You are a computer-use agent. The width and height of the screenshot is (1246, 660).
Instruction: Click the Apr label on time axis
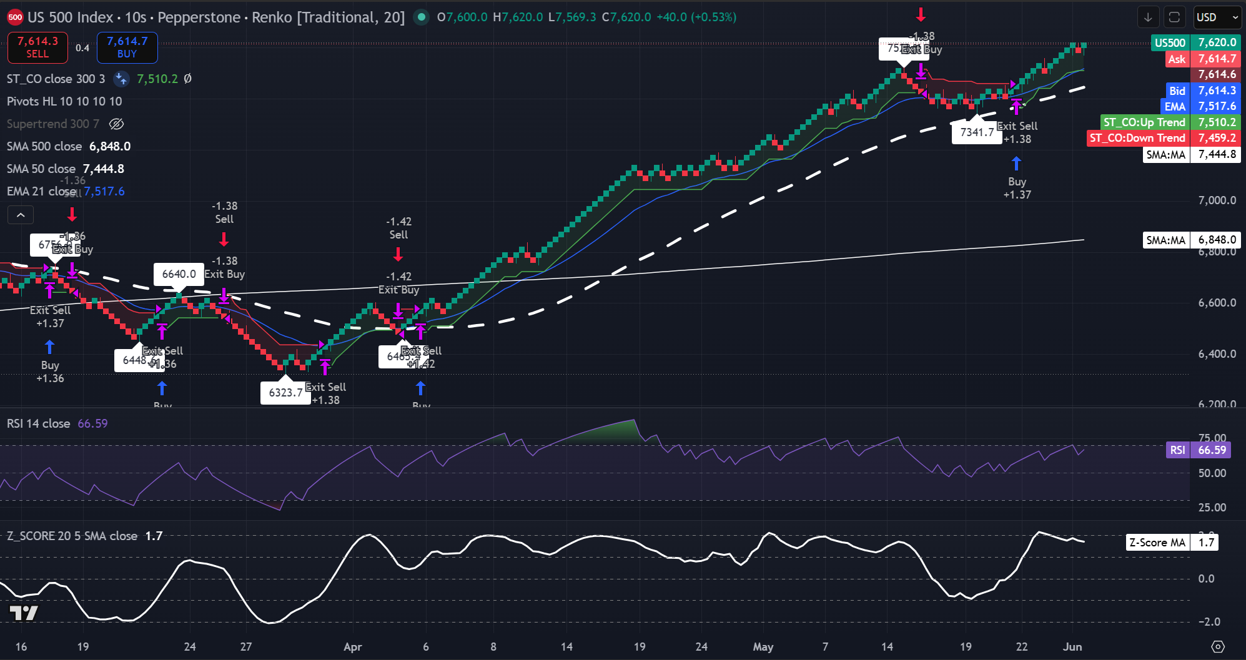click(353, 647)
